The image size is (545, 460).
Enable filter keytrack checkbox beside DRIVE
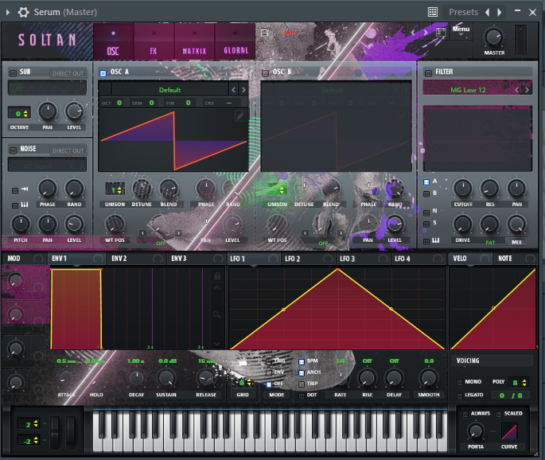tap(426, 241)
